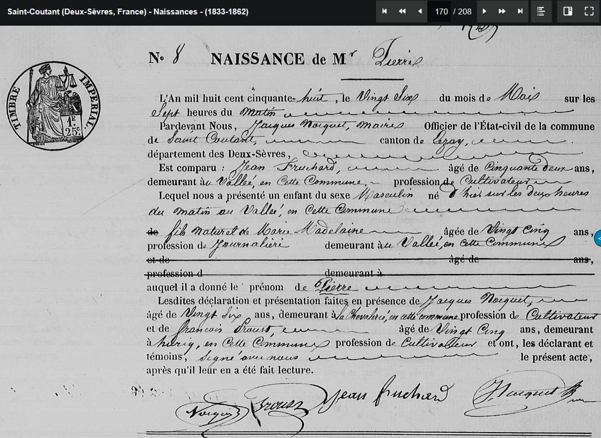The height and width of the screenshot is (438, 601).
Task: Open the record index list icon
Action: [541, 11]
